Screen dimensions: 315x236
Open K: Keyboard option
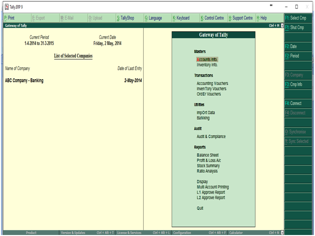[186, 18]
